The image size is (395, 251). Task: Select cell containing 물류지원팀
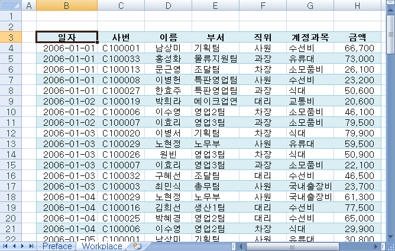point(215,58)
